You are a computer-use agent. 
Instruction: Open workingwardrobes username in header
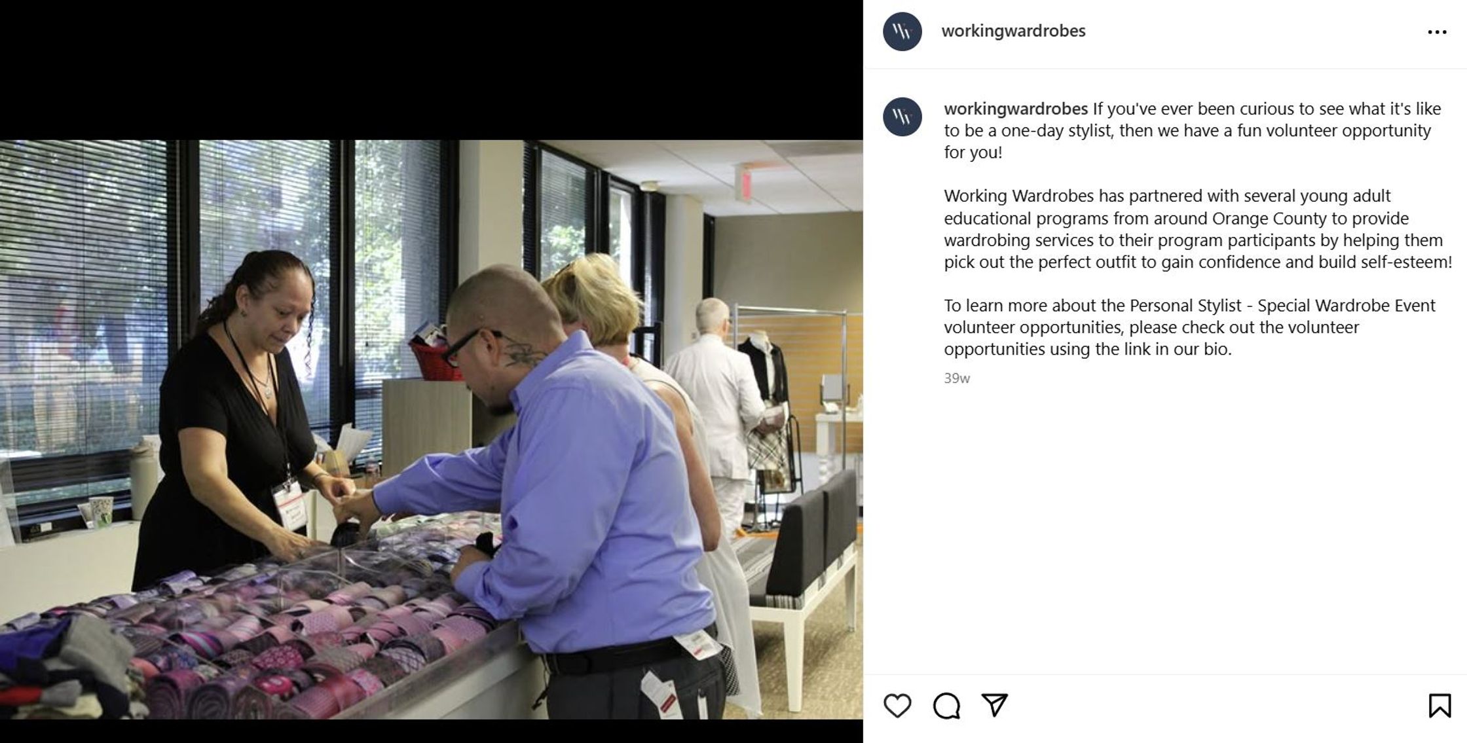(1013, 31)
